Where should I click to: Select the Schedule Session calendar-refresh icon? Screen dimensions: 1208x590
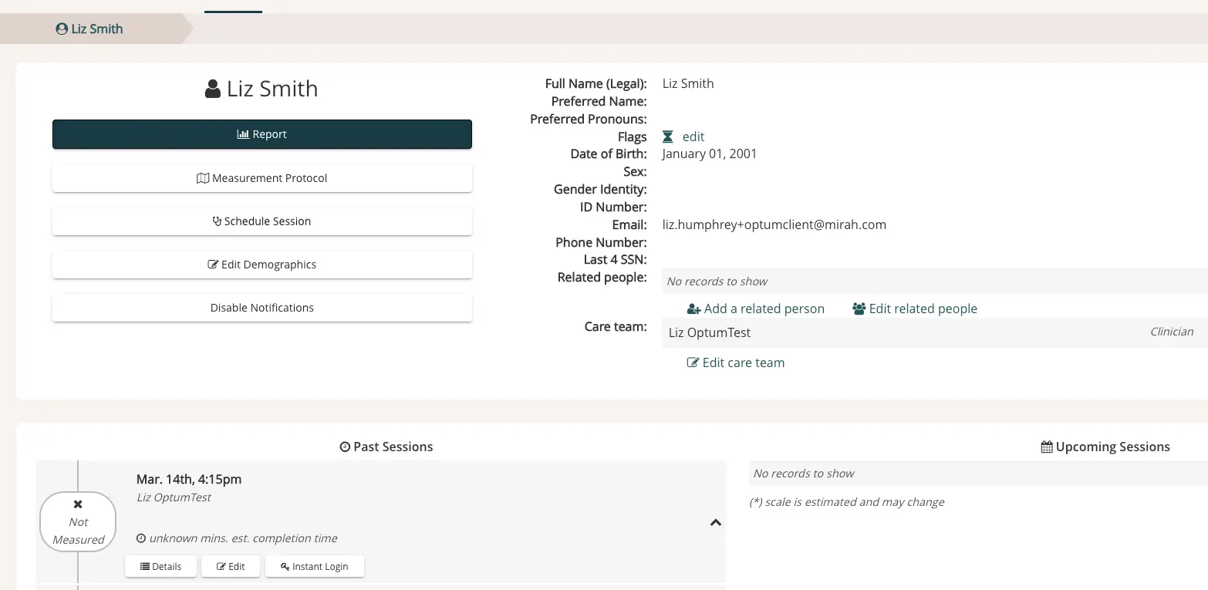click(x=216, y=221)
